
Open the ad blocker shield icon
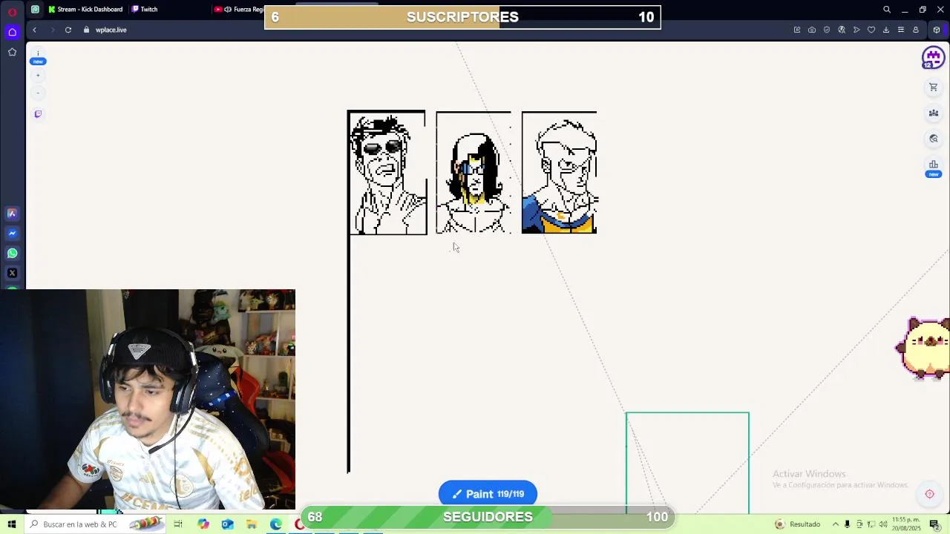(x=827, y=30)
